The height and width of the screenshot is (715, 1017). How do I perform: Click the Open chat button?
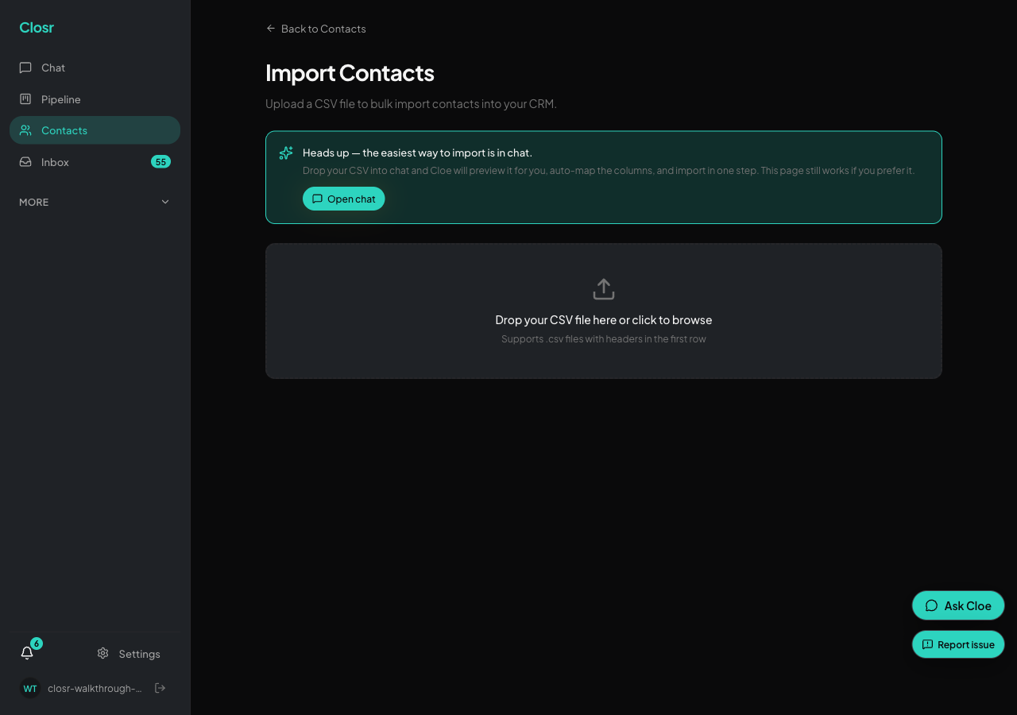click(x=343, y=199)
